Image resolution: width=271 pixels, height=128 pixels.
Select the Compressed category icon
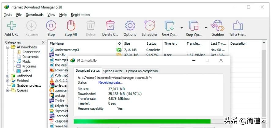[x=19, y=52]
